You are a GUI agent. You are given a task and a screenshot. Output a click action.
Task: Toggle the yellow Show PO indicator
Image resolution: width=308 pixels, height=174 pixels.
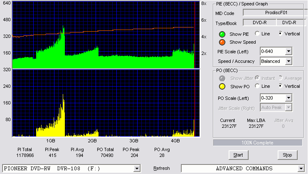(x=222, y=87)
